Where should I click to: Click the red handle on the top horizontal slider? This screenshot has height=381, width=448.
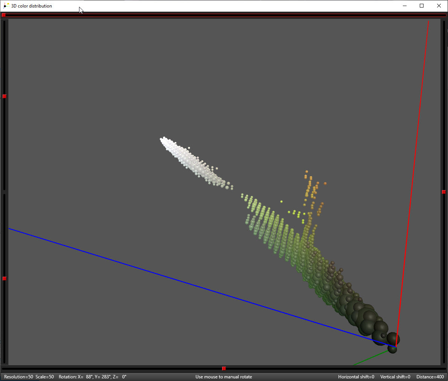tap(4, 15)
